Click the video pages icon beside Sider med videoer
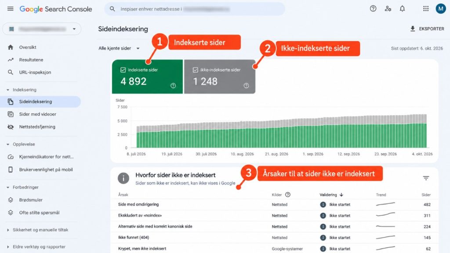 [x=11, y=114]
